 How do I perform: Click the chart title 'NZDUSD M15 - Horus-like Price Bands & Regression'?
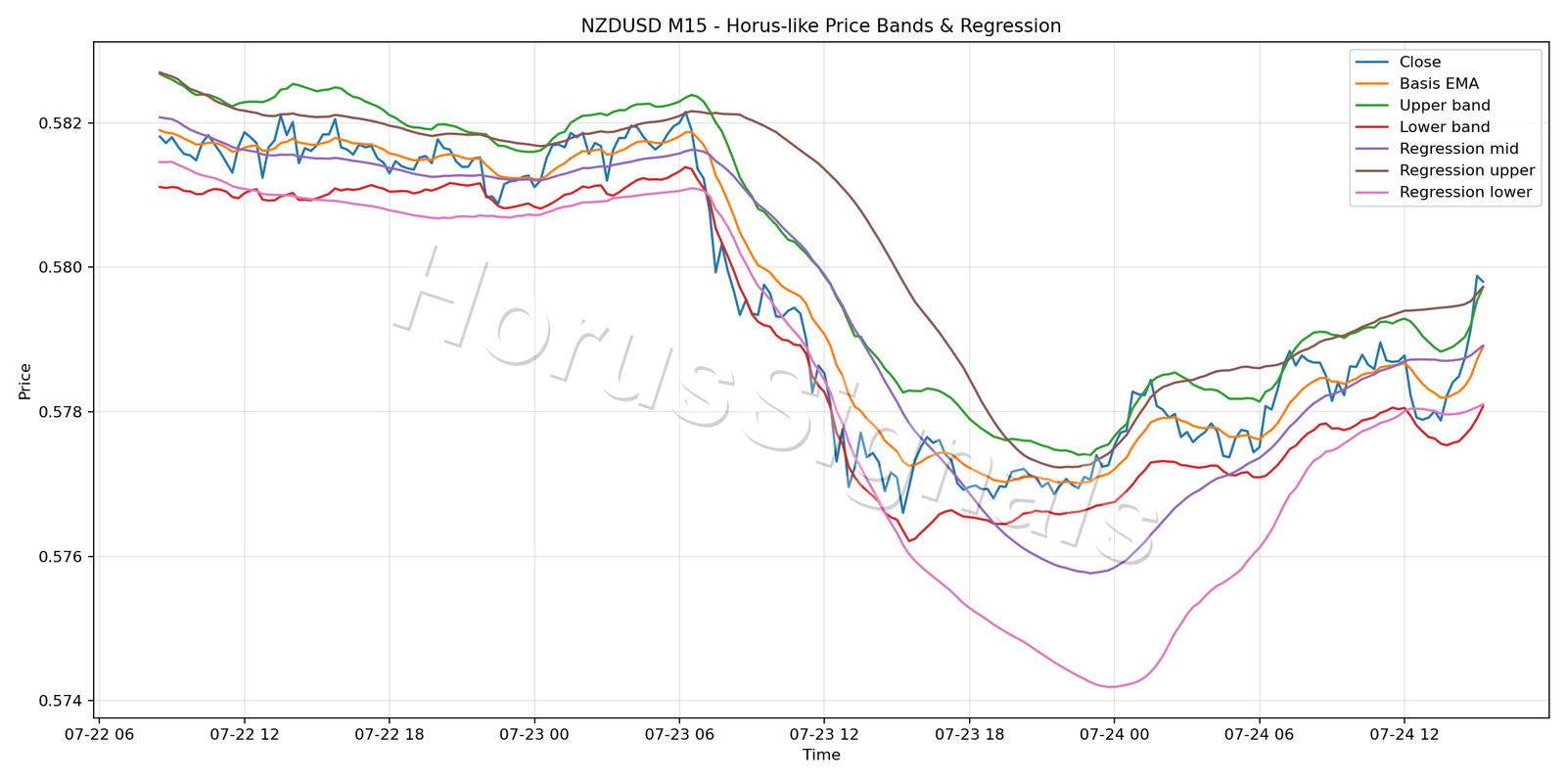[821, 26]
